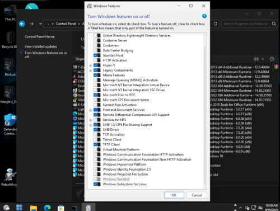This screenshot has height=211, width=280.
Task: Click the view layout icon in Programs and Features
Action: [256, 59]
